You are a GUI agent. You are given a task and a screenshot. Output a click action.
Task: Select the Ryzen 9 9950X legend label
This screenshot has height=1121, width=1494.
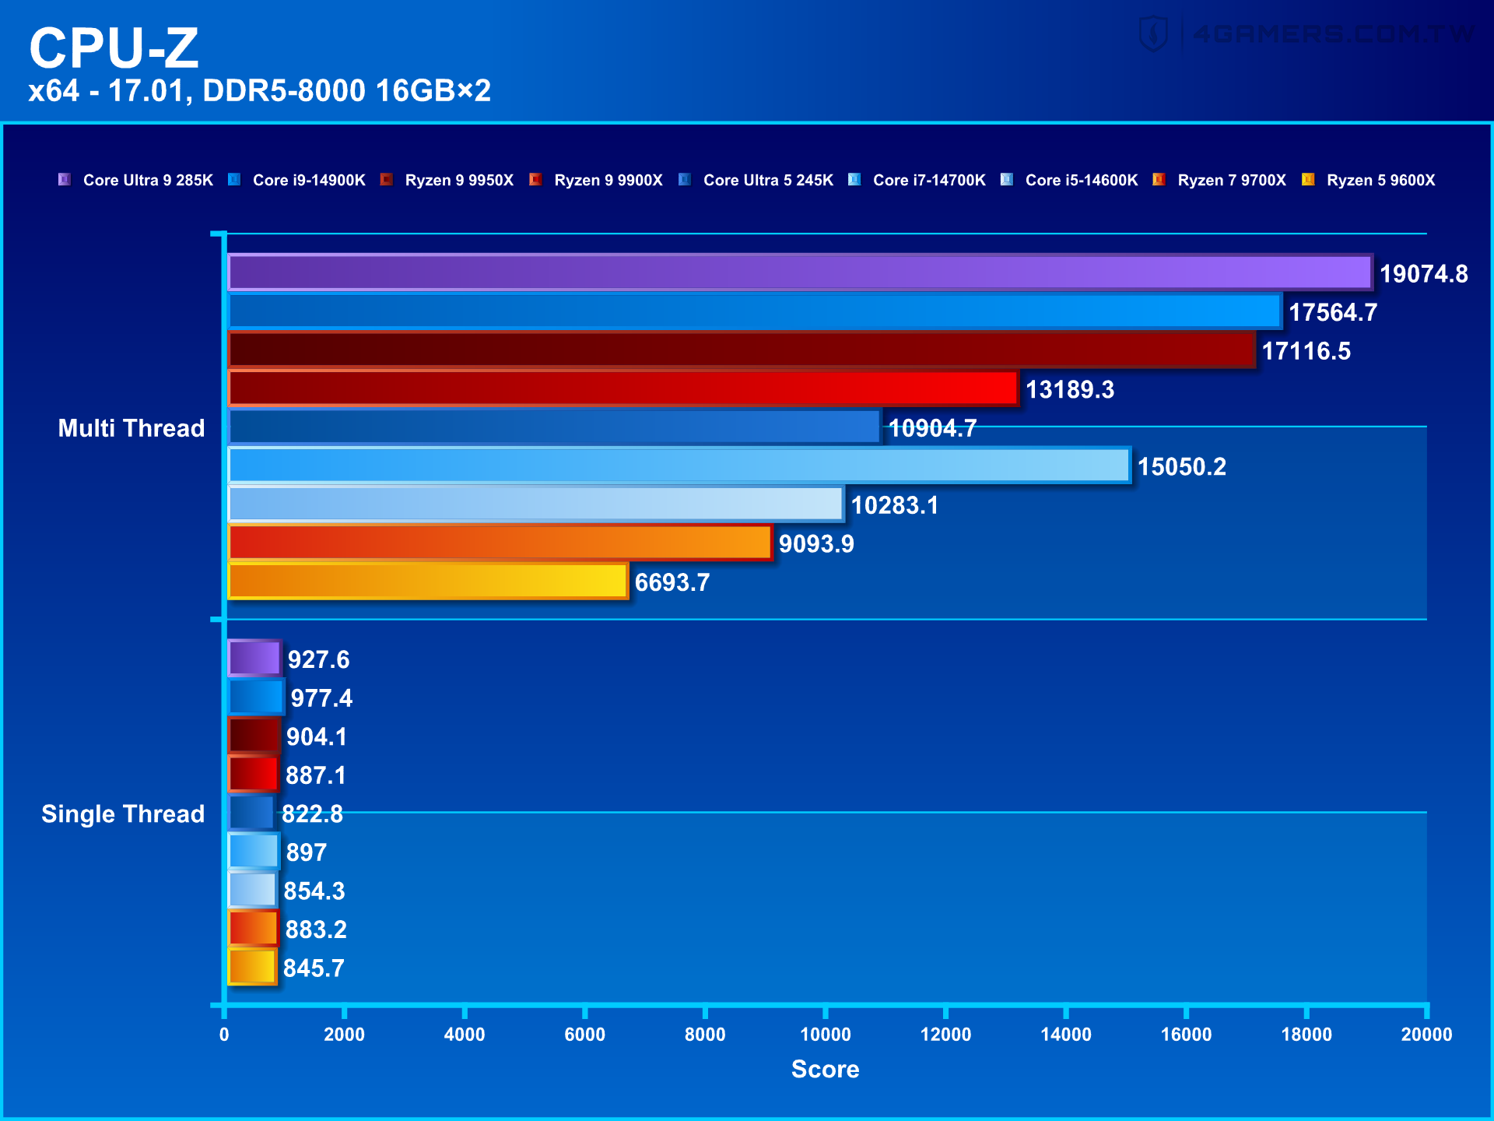(x=459, y=181)
